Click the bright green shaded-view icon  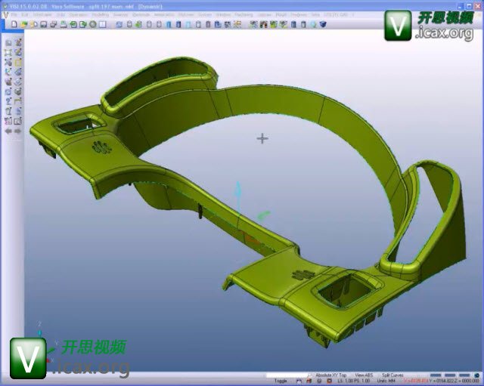273,24
